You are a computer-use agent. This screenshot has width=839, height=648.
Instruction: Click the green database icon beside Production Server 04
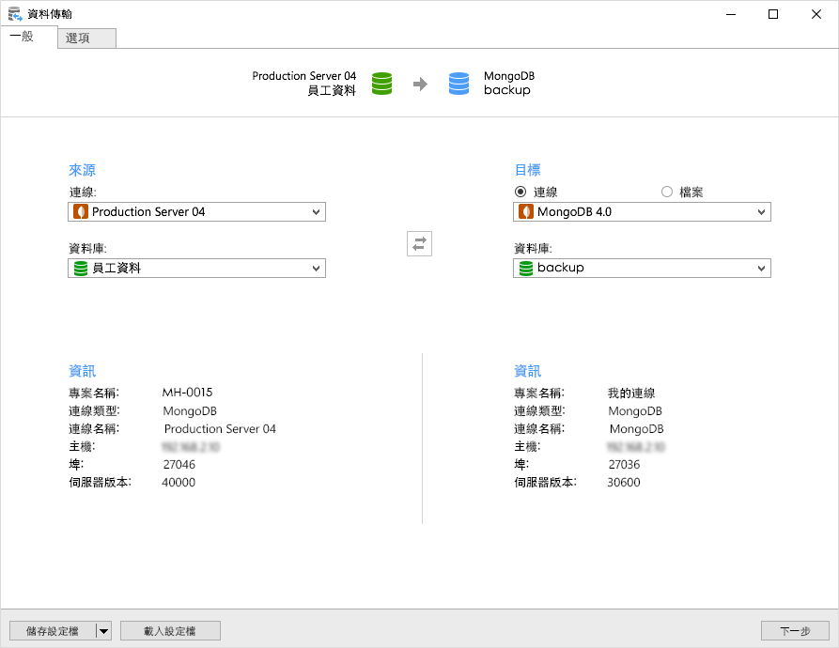(x=381, y=83)
